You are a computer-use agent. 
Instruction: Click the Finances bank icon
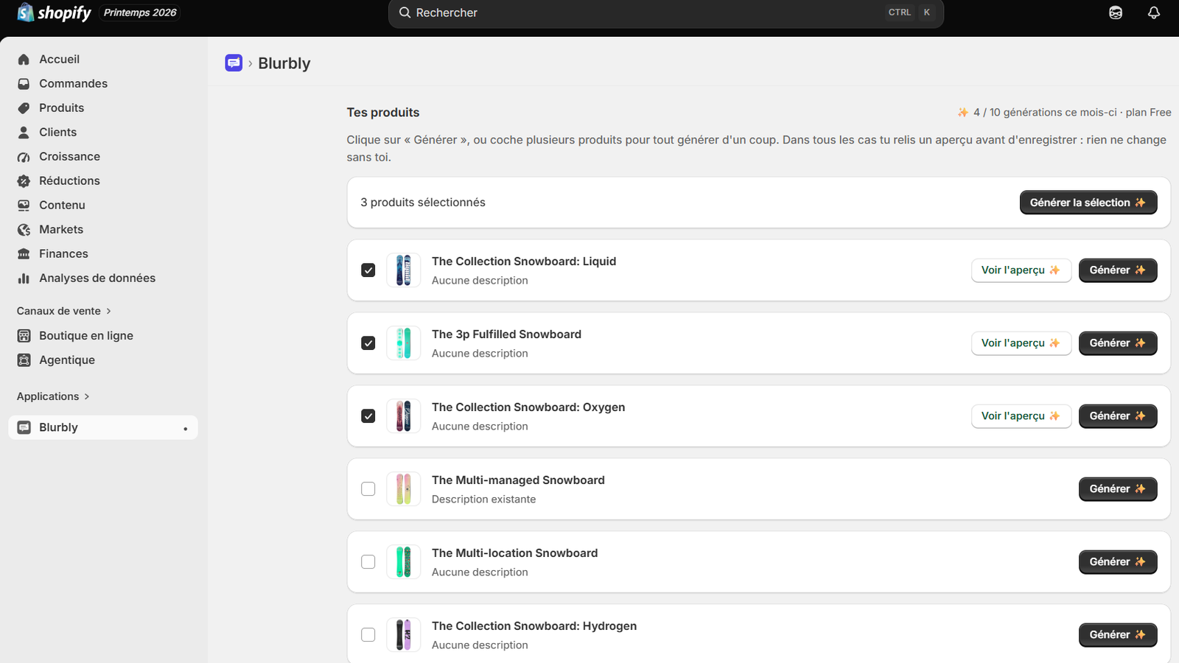coord(24,254)
